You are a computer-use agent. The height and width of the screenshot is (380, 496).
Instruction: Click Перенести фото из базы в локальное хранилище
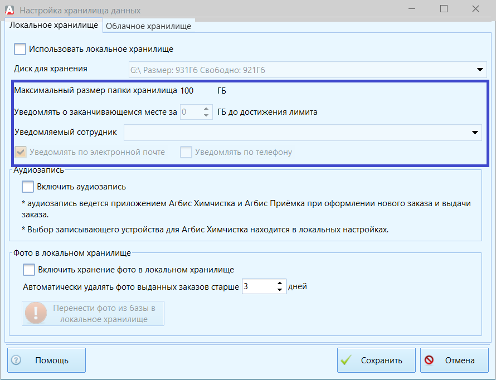click(x=93, y=313)
